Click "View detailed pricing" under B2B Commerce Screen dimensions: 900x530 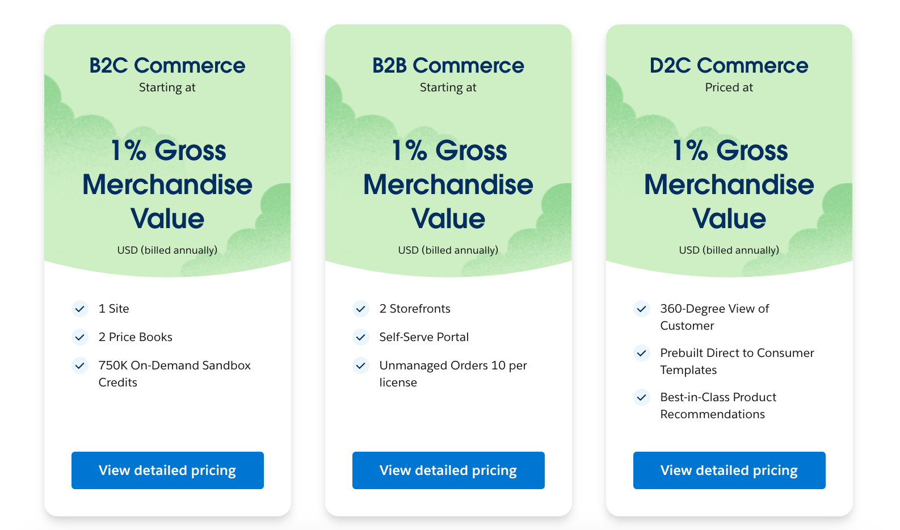click(x=448, y=470)
